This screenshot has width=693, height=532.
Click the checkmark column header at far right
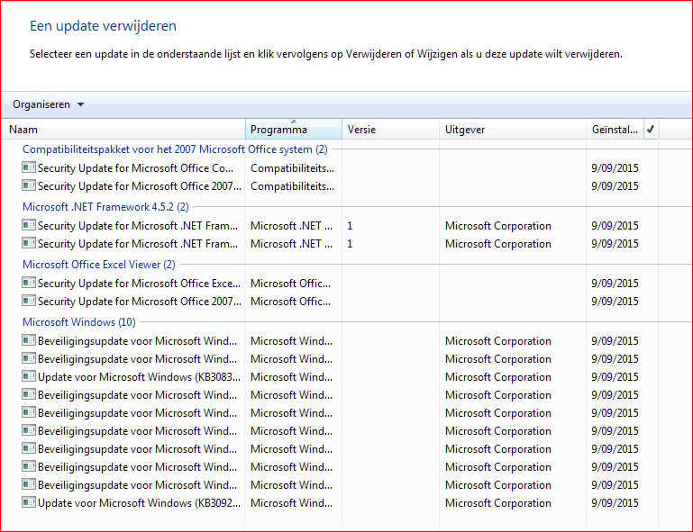[x=651, y=130]
